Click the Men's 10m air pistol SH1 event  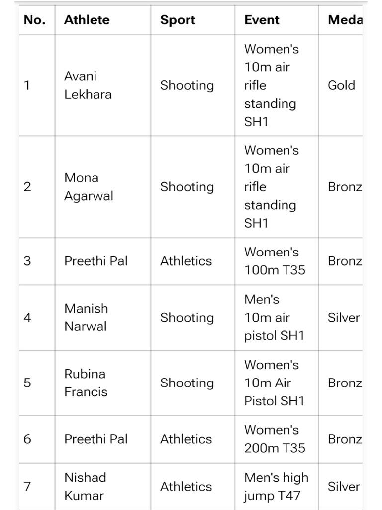click(274, 318)
